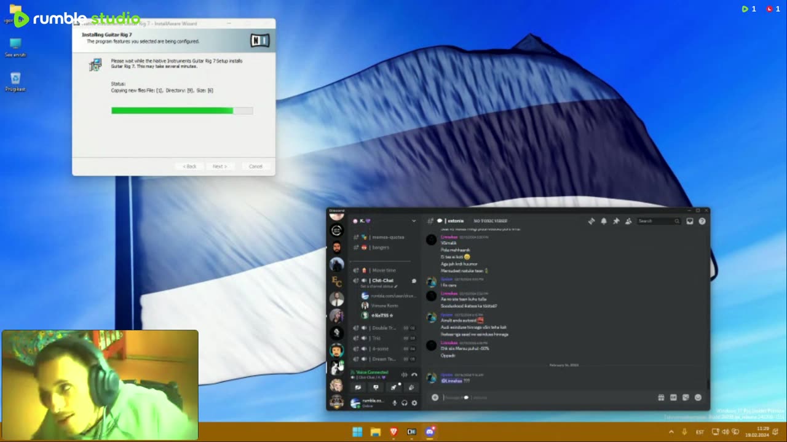787x442 pixels.
Task: Disconnect from the voice call
Action: [414, 374]
